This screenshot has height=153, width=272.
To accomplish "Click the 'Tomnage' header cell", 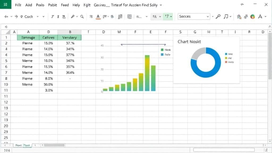I will (x=28, y=37).
